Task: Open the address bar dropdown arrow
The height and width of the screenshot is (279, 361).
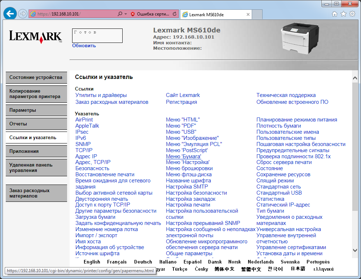Action: pos(126,14)
